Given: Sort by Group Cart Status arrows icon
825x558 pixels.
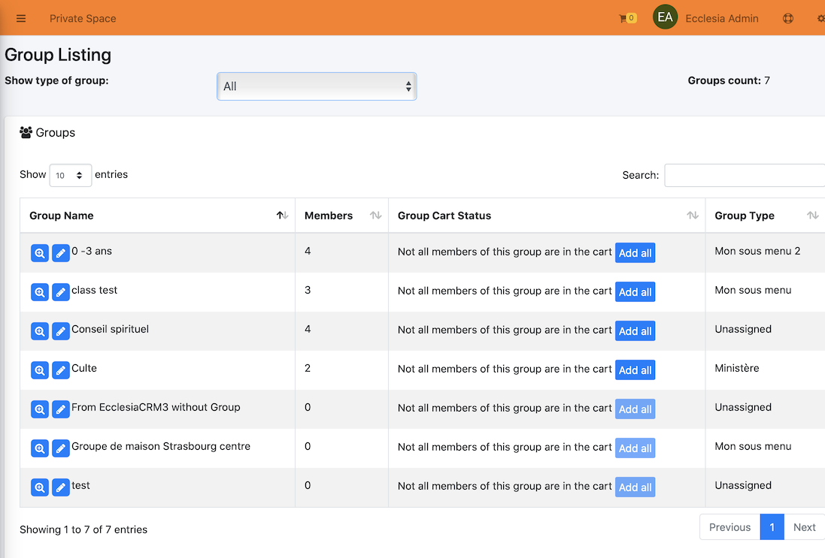Looking at the screenshot, I should [x=693, y=216].
